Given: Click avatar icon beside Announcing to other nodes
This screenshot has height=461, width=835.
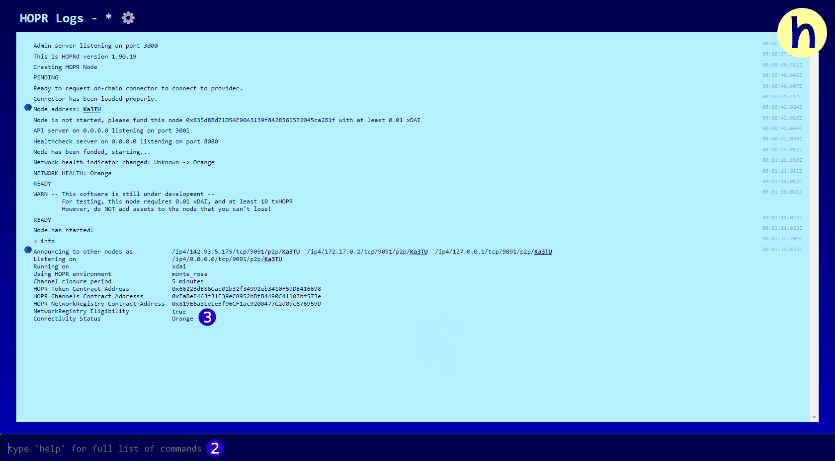Looking at the screenshot, I should click(28, 250).
